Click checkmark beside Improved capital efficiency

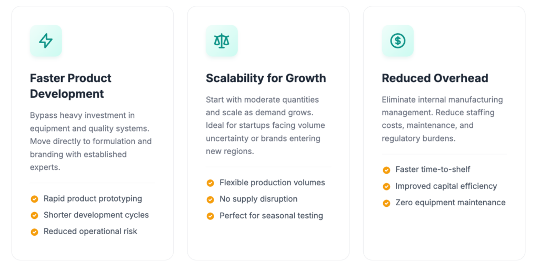(386, 186)
